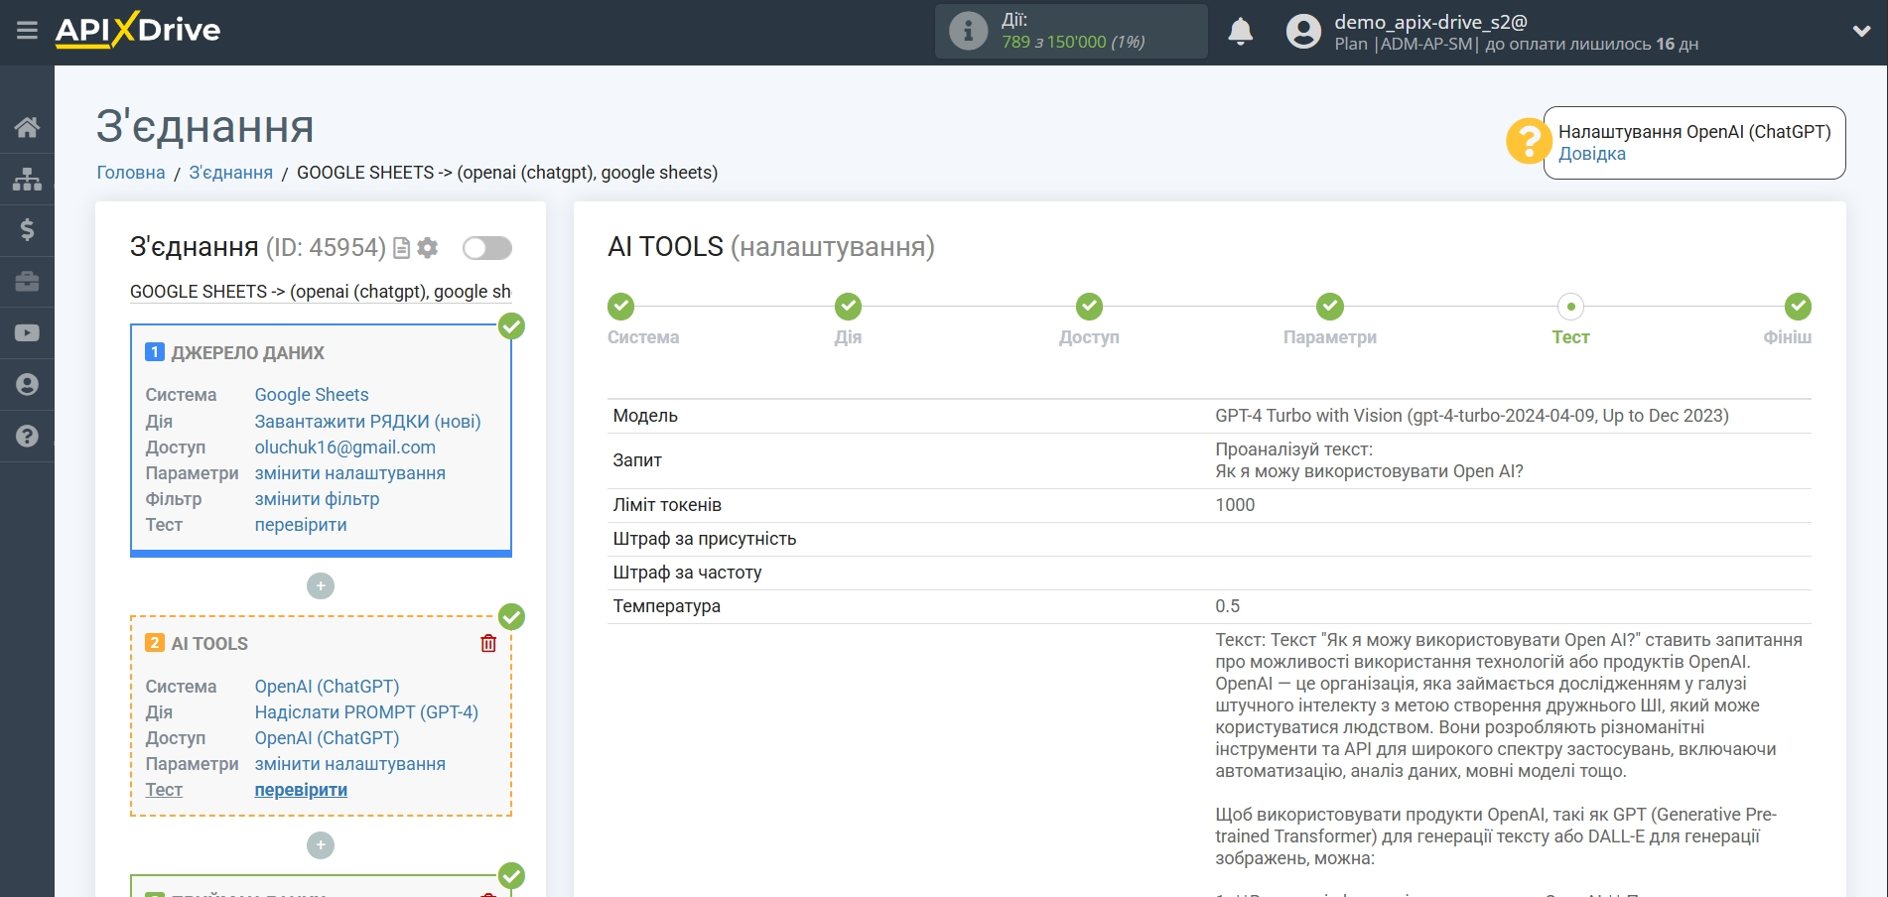Go to Дія wizard step

[x=848, y=307]
